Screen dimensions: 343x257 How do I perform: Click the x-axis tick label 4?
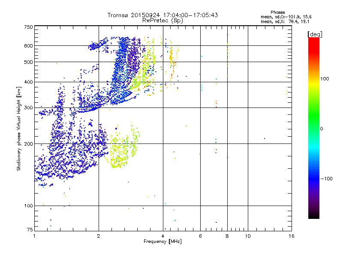click(163, 236)
